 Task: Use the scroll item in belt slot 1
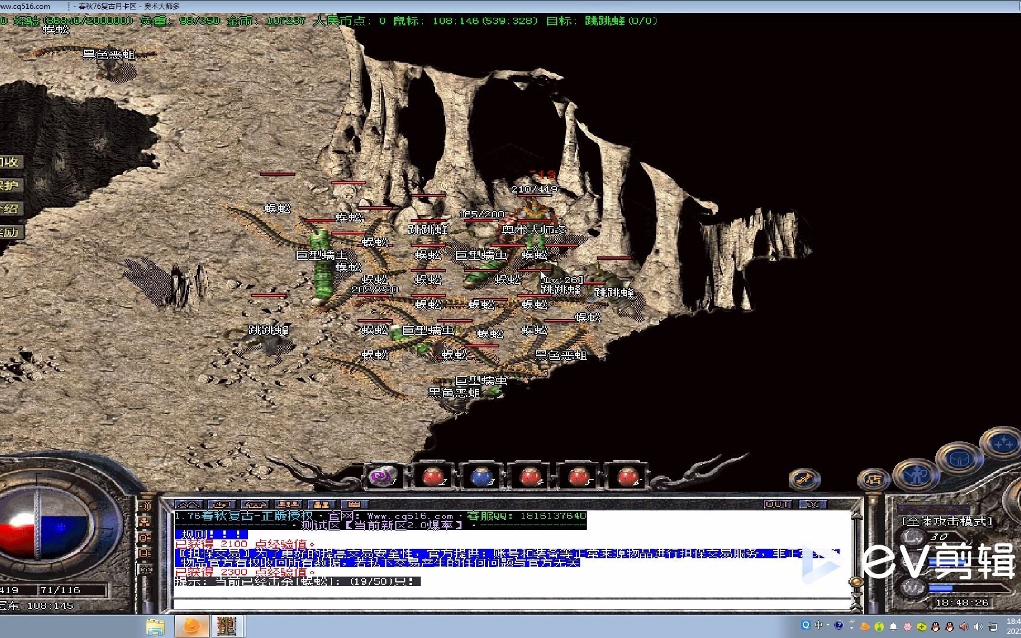tap(382, 476)
